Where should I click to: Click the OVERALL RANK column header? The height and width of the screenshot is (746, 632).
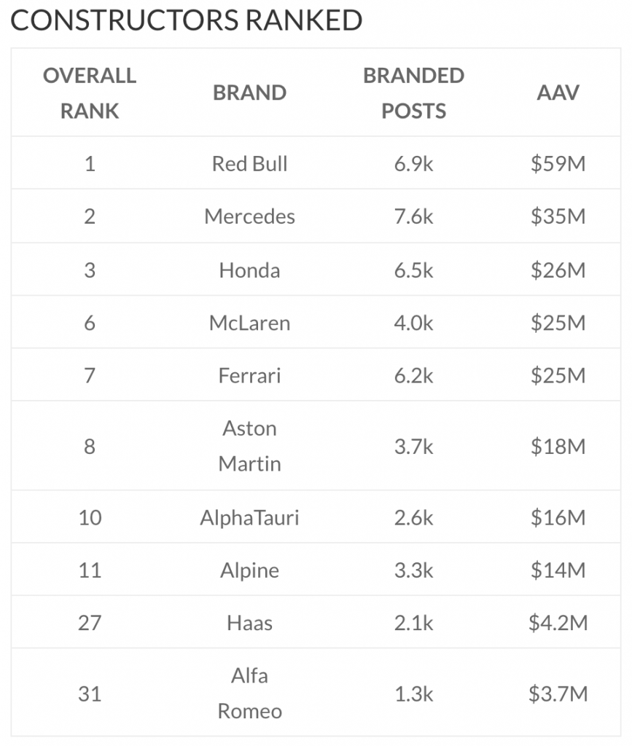tap(90, 93)
